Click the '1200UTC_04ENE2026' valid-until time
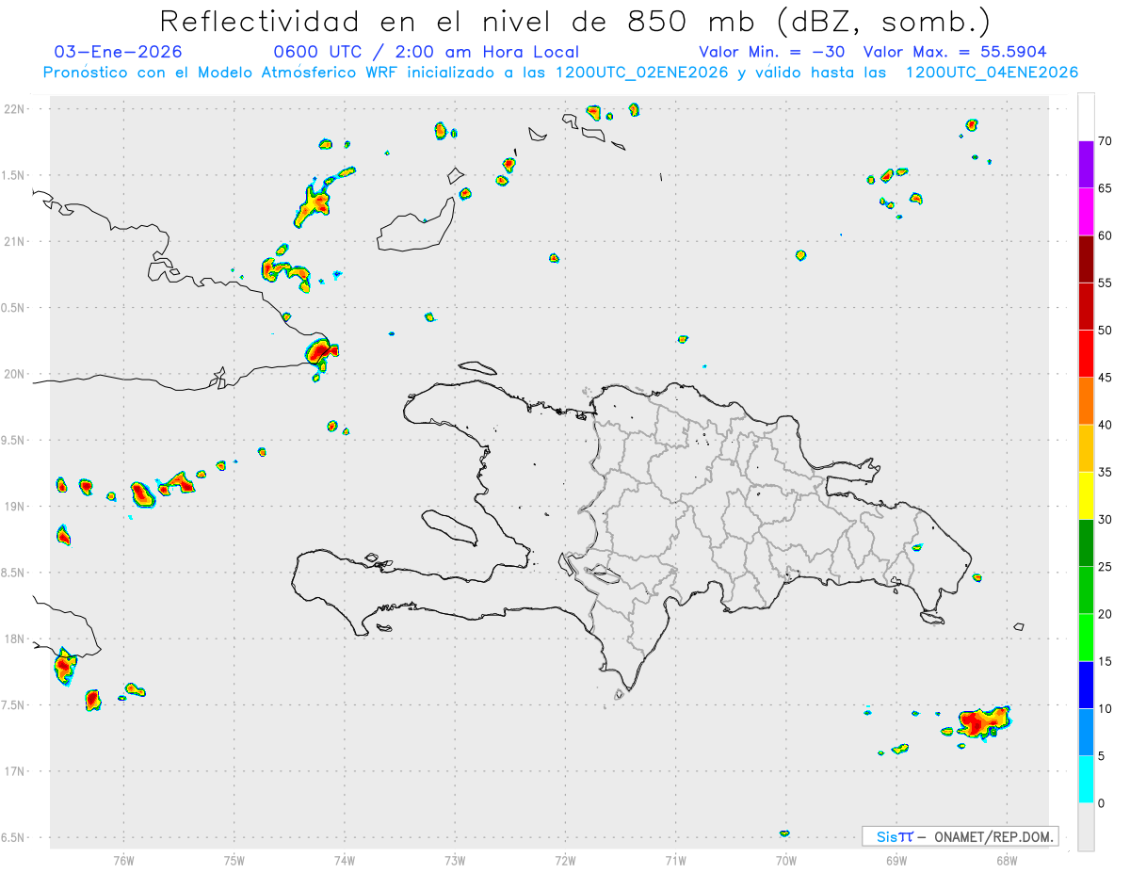This screenshot has width=1130, height=873. [x=992, y=73]
